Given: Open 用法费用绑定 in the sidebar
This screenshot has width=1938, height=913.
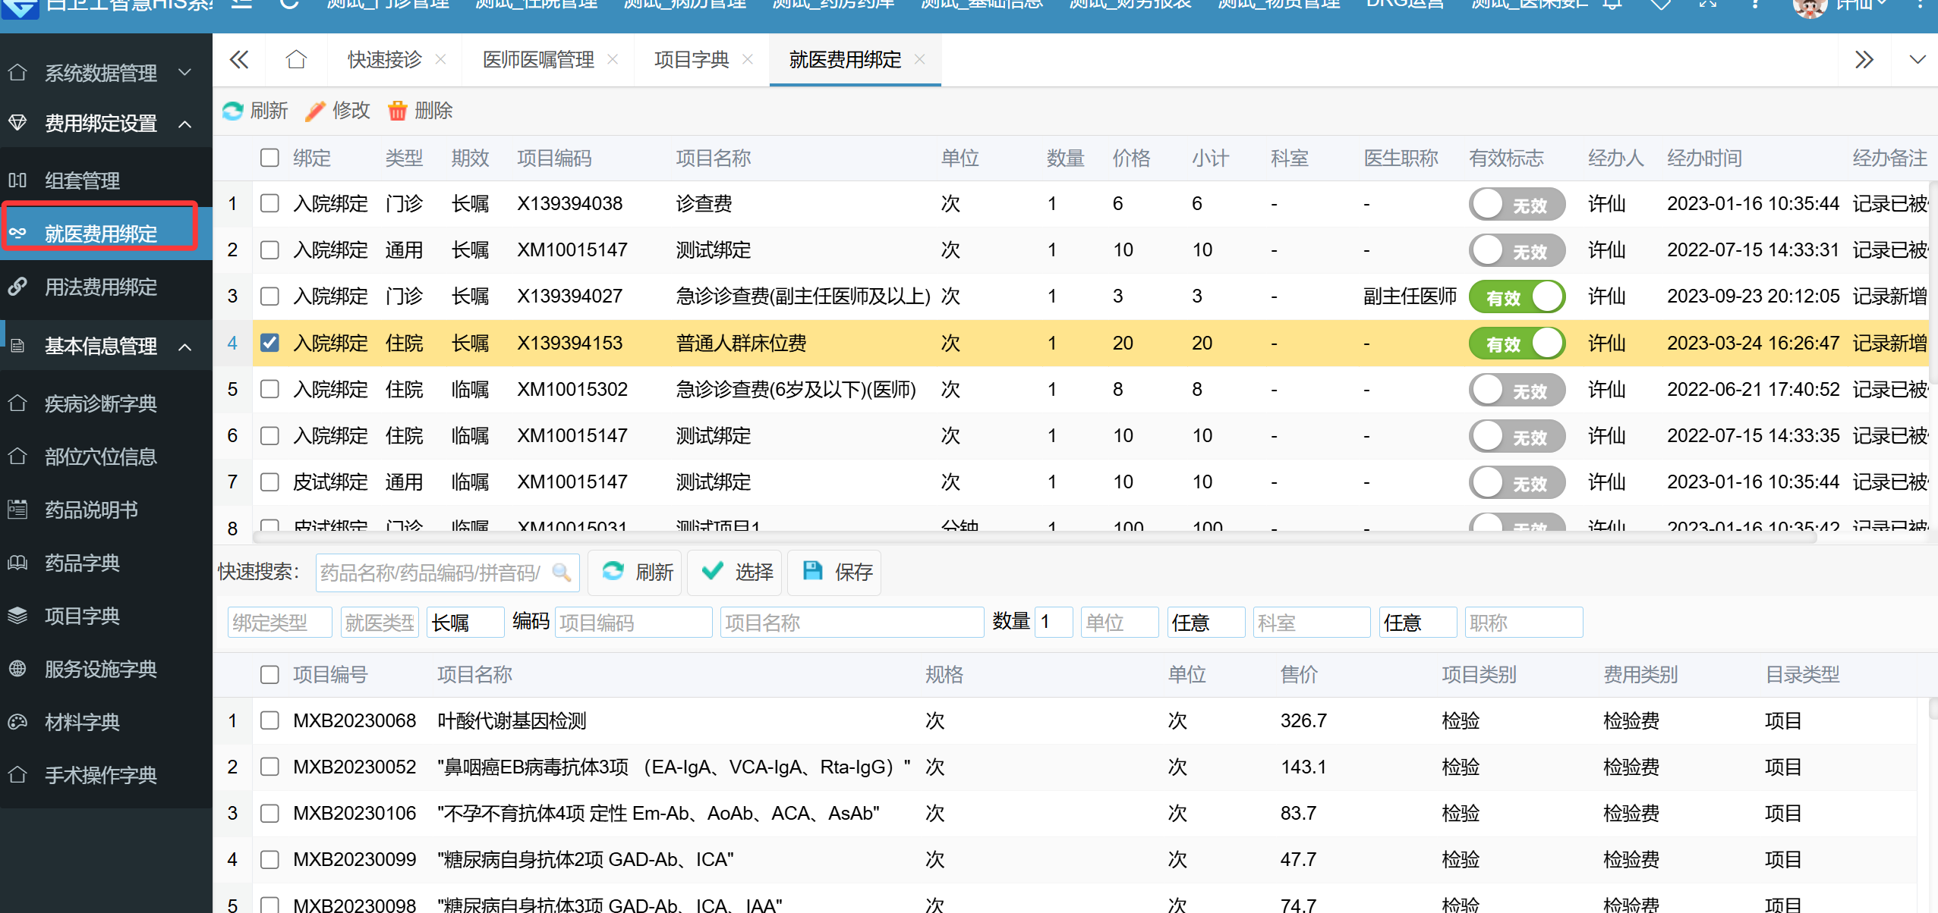Looking at the screenshot, I should click(100, 287).
